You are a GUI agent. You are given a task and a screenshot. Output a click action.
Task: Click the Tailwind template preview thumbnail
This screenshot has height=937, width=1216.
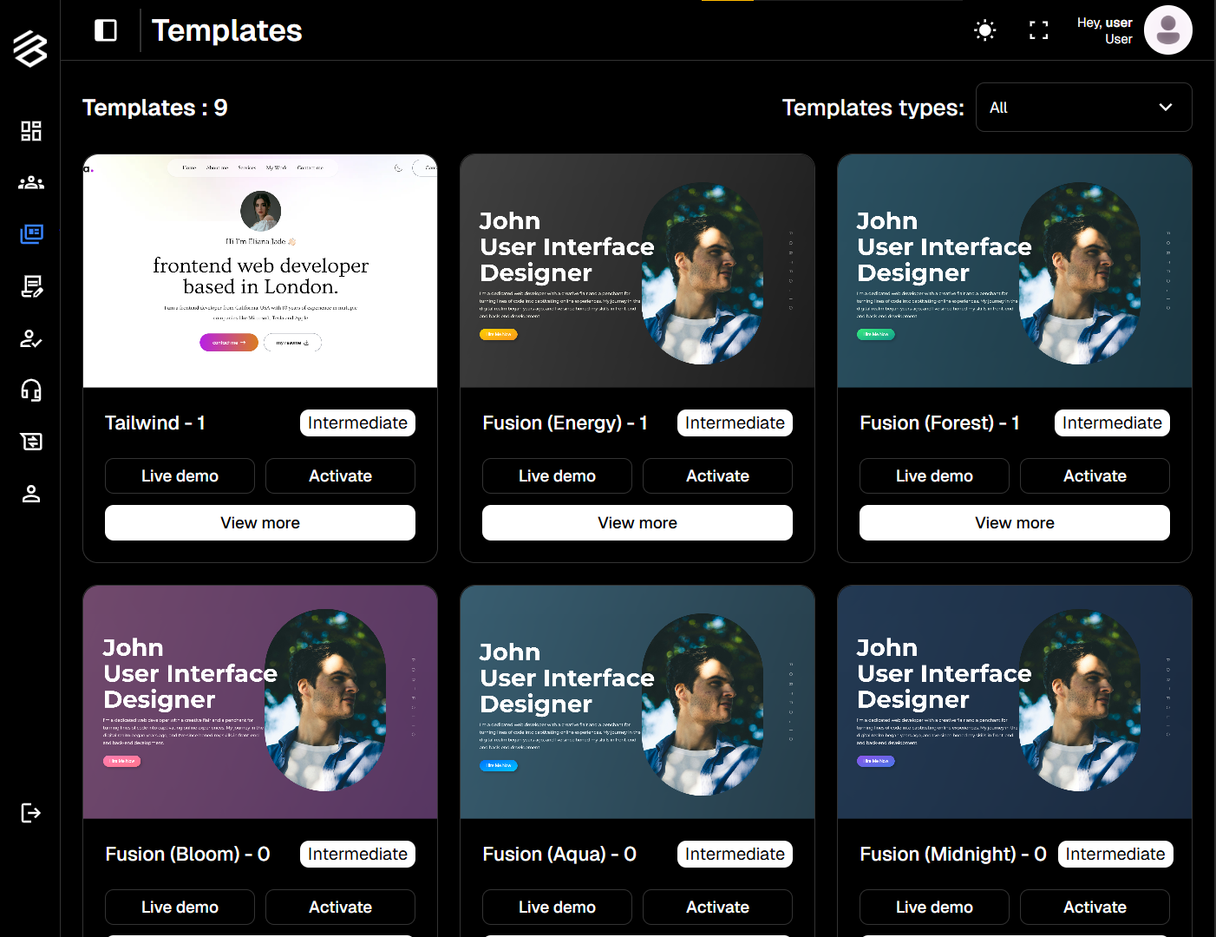pyautogui.click(x=260, y=271)
